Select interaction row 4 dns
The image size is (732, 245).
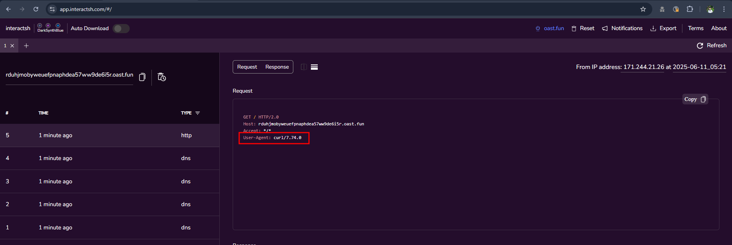(109, 158)
